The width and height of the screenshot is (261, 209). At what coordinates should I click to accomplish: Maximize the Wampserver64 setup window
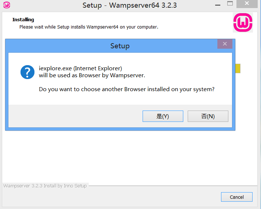pyautogui.click(x=230, y=4)
